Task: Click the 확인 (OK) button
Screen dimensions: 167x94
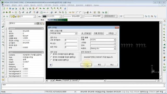Action: click(x=99, y=65)
